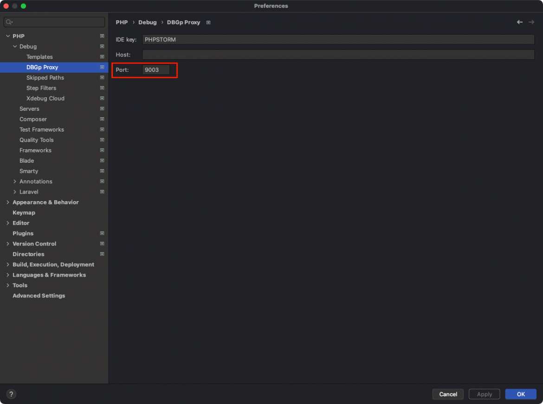Click the project-level icon on Quality Tools row
543x404 pixels.
(102, 139)
